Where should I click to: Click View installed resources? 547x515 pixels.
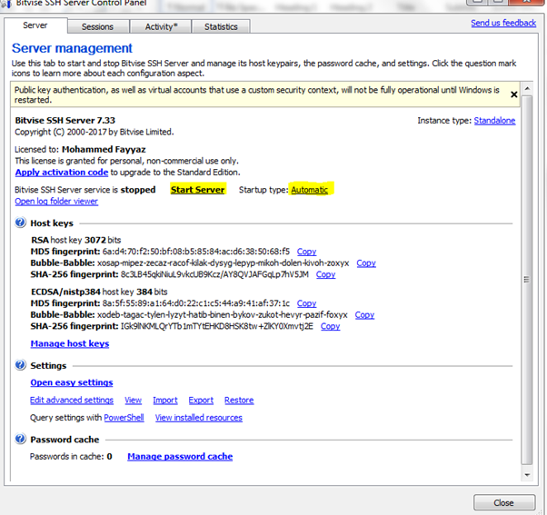198,418
